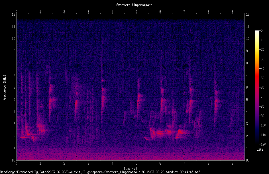Image resolution: width=269 pixels, height=174 pixels.
Task: Click the "-70" color bar label
Action: [x=262, y=97]
